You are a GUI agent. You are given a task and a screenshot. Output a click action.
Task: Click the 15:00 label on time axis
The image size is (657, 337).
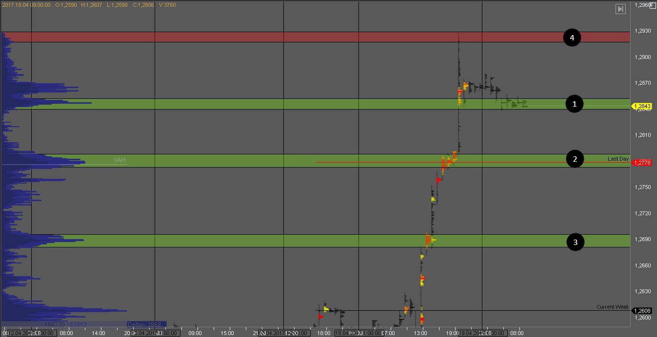pyautogui.click(x=227, y=333)
